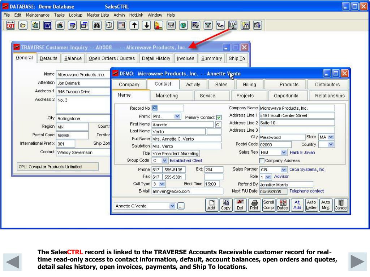Click the Add new record button
Viewport: 370px width, 277px height.
click(211, 205)
